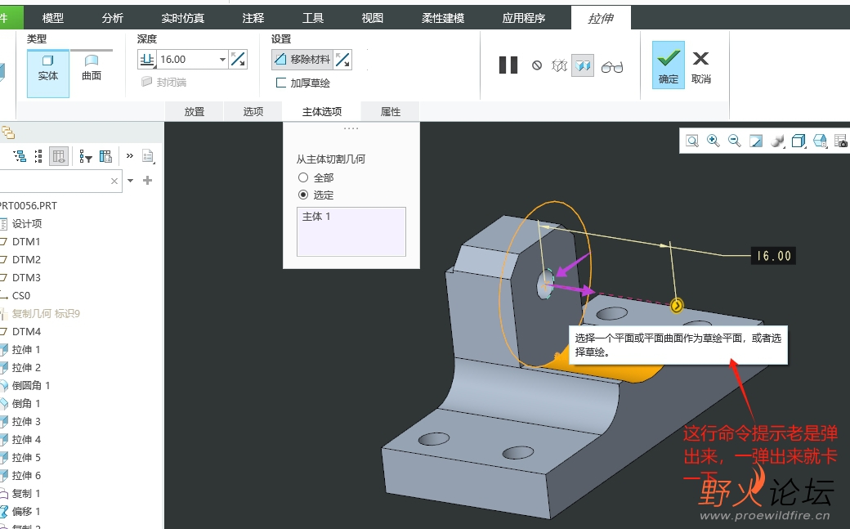
Task: Open the display style shaded spheres icon
Action: [x=777, y=141]
